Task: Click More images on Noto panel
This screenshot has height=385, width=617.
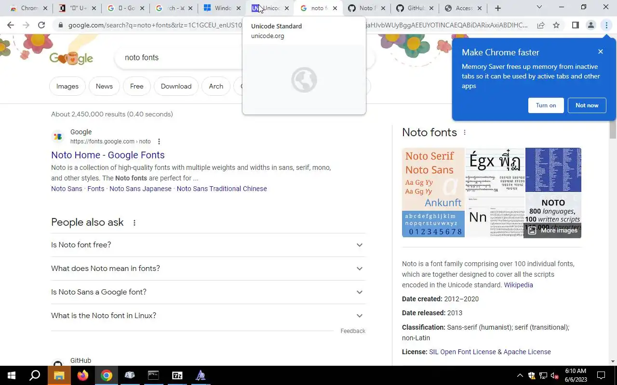Action: 552,231
